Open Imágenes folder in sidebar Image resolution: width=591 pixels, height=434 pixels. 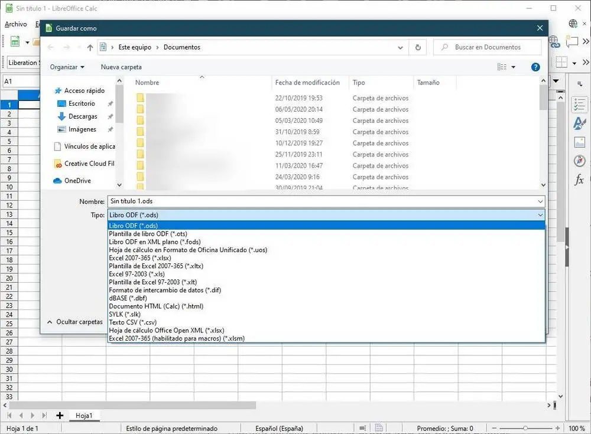point(82,129)
